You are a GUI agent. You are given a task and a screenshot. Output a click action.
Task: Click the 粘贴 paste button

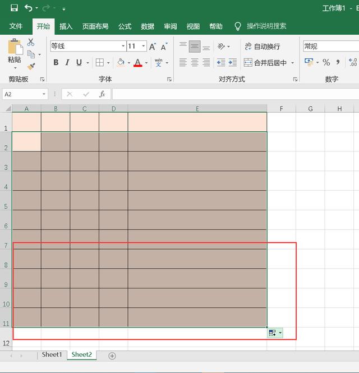pyautogui.click(x=15, y=50)
